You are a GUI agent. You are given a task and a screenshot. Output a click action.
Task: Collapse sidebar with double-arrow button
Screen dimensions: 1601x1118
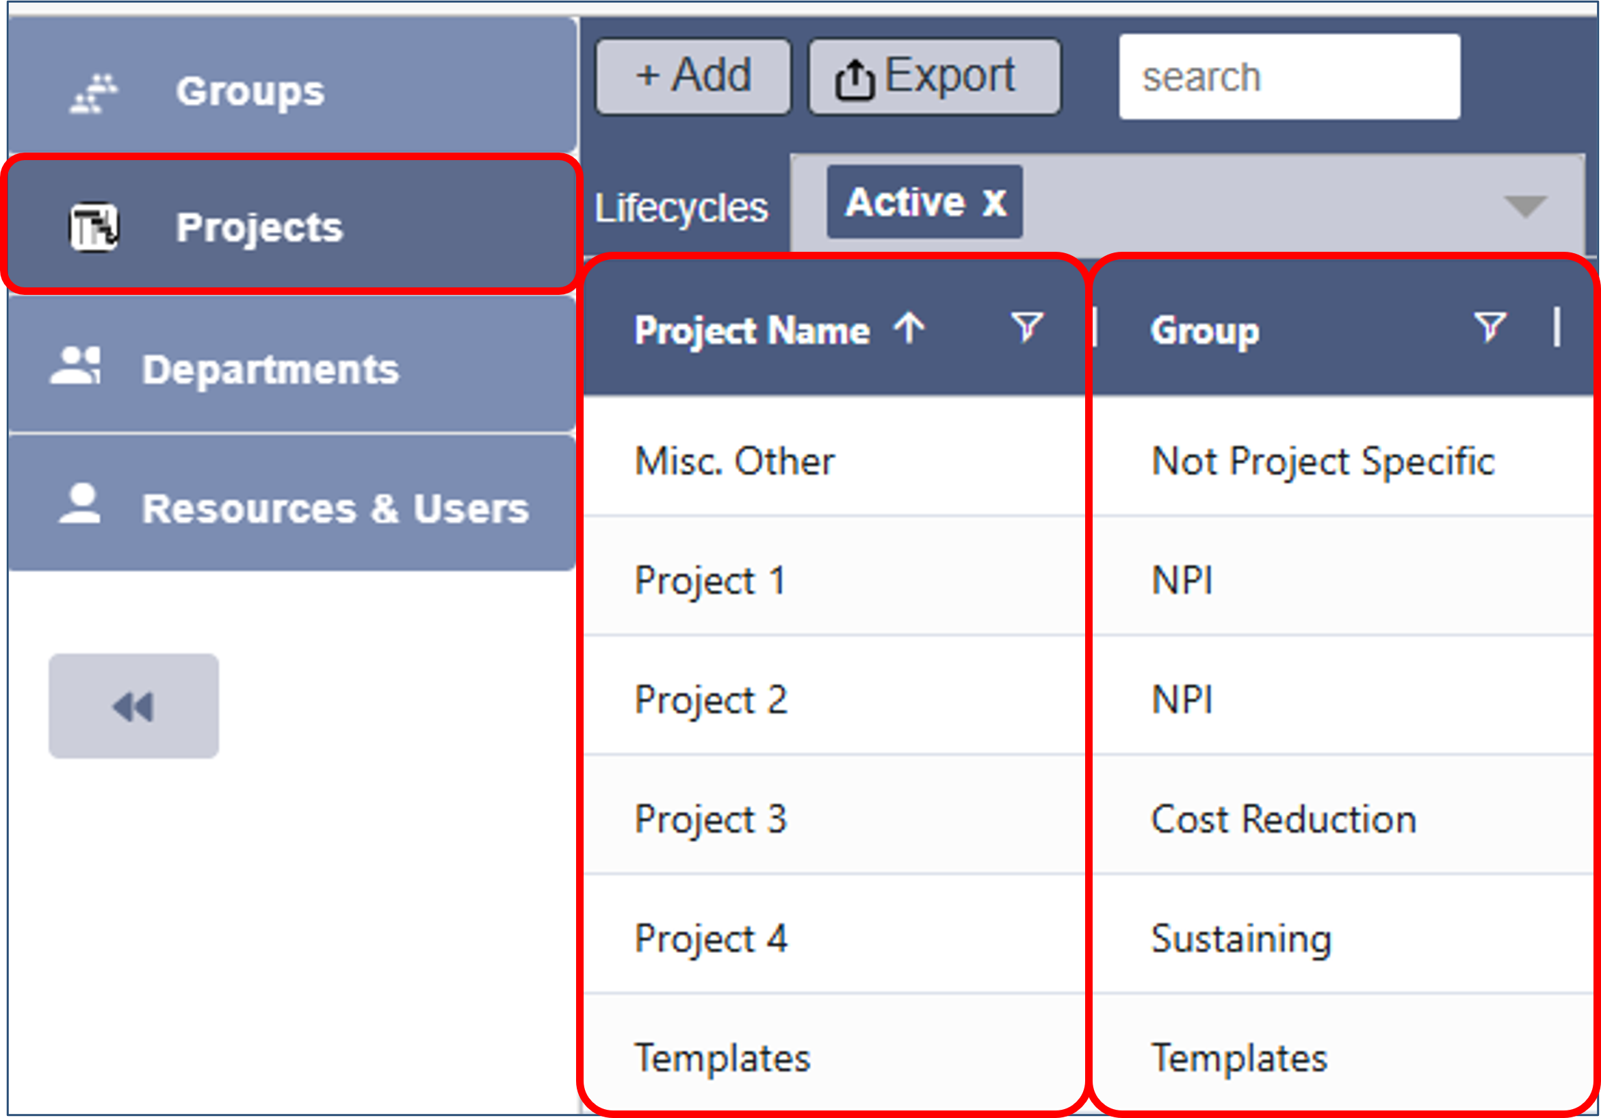tap(133, 706)
